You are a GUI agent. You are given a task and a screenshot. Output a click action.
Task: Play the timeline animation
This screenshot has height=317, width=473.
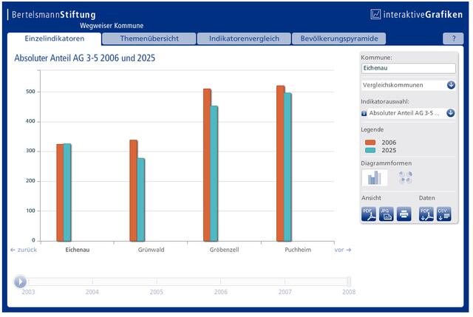pyautogui.click(x=20, y=282)
